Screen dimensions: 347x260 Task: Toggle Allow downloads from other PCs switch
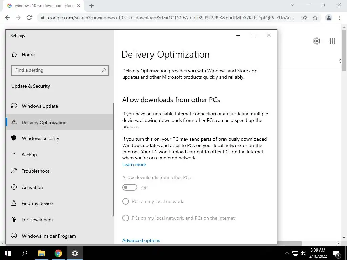coord(130,187)
